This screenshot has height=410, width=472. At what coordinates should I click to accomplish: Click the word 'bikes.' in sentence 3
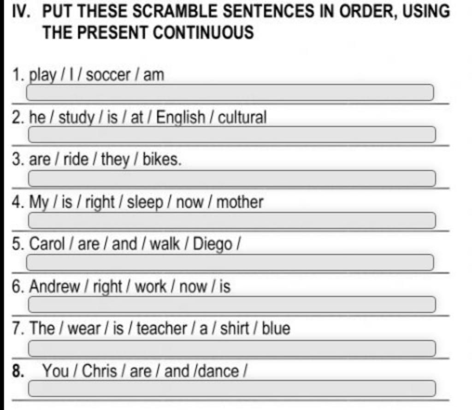pyautogui.click(x=162, y=159)
